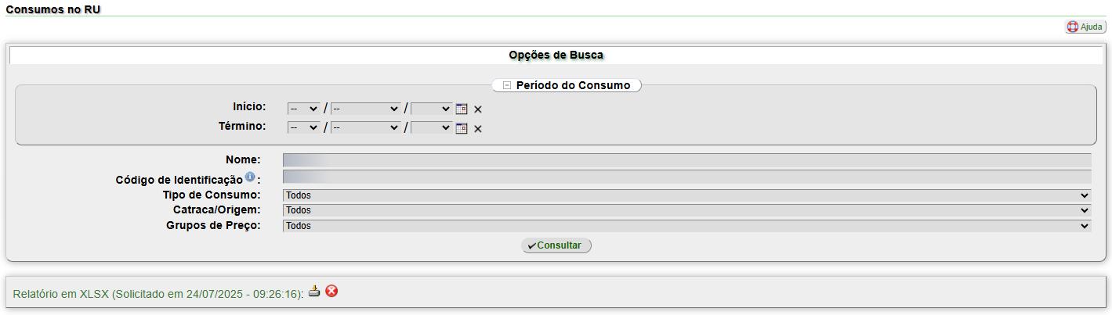Open the Ajuda help button
The height and width of the screenshot is (315, 1112).
pyautogui.click(x=1085, y=27)
